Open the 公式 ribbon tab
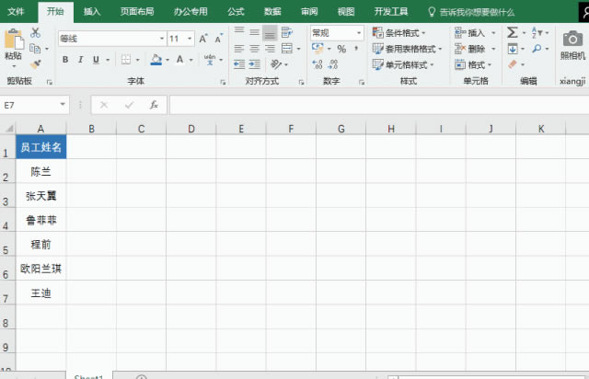Image resolution: width=589 pixels, height=379 pixels. (x=236, y=11)
